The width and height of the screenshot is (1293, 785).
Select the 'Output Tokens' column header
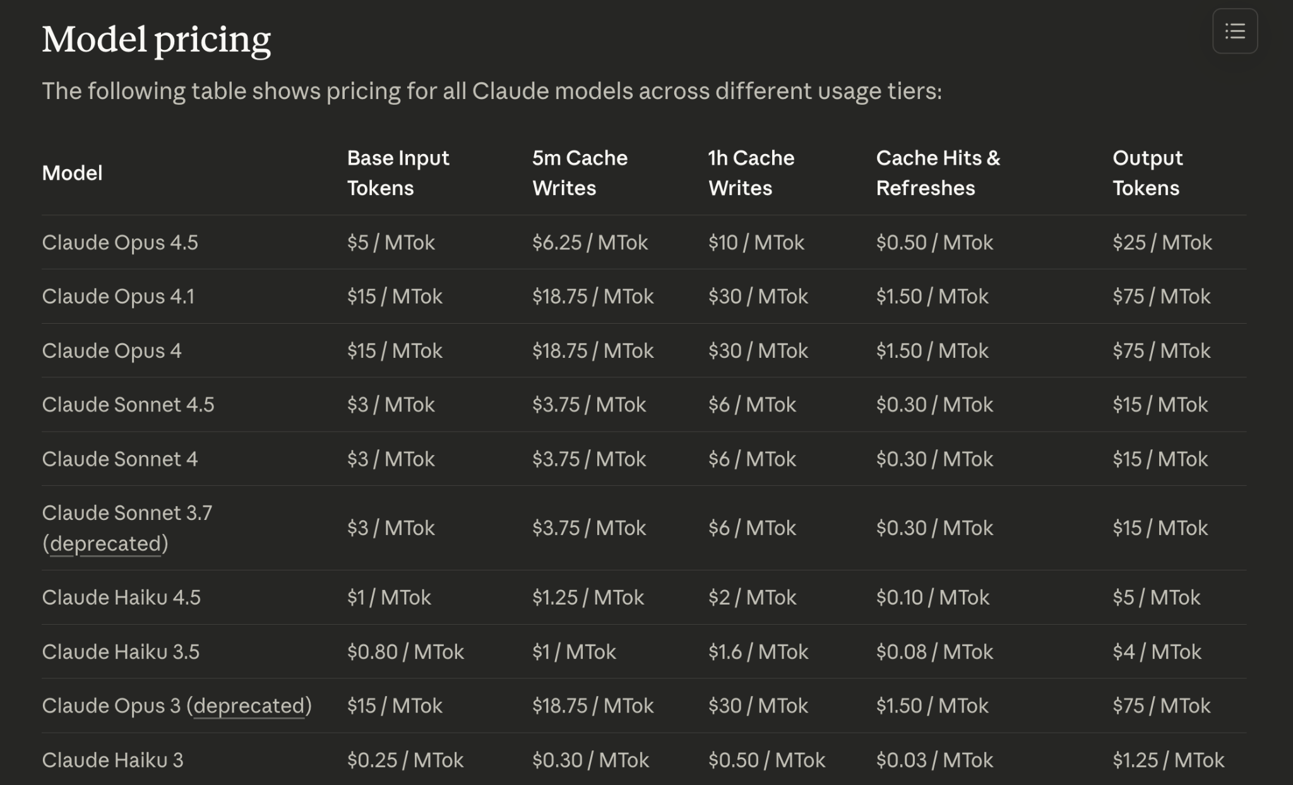(x=1147, y=173)
